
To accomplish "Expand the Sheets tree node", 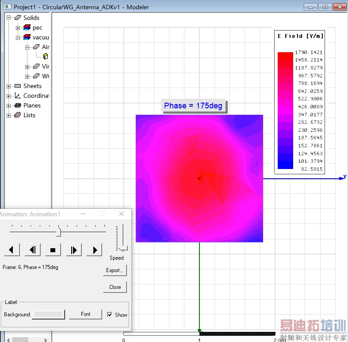I will [9, 86].
